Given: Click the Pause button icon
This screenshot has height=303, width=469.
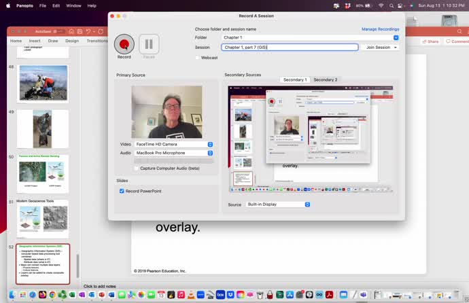Looking at the screenshot, I should (149, 44).
